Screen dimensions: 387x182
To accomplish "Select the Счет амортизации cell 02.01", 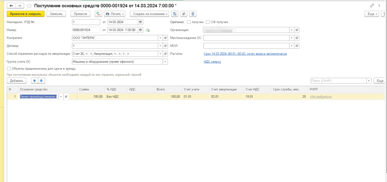I will pos(226,97).
